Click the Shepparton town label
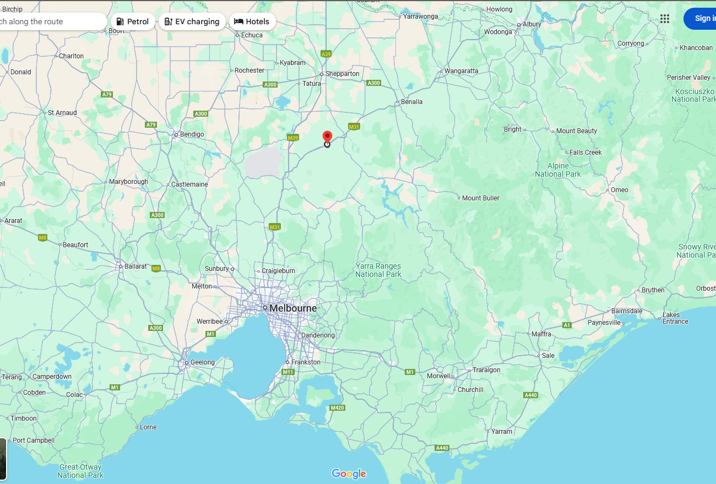Image resolution: width=716 pixels, height=484 pixels. pyautogui.click(x=342, y=74)
